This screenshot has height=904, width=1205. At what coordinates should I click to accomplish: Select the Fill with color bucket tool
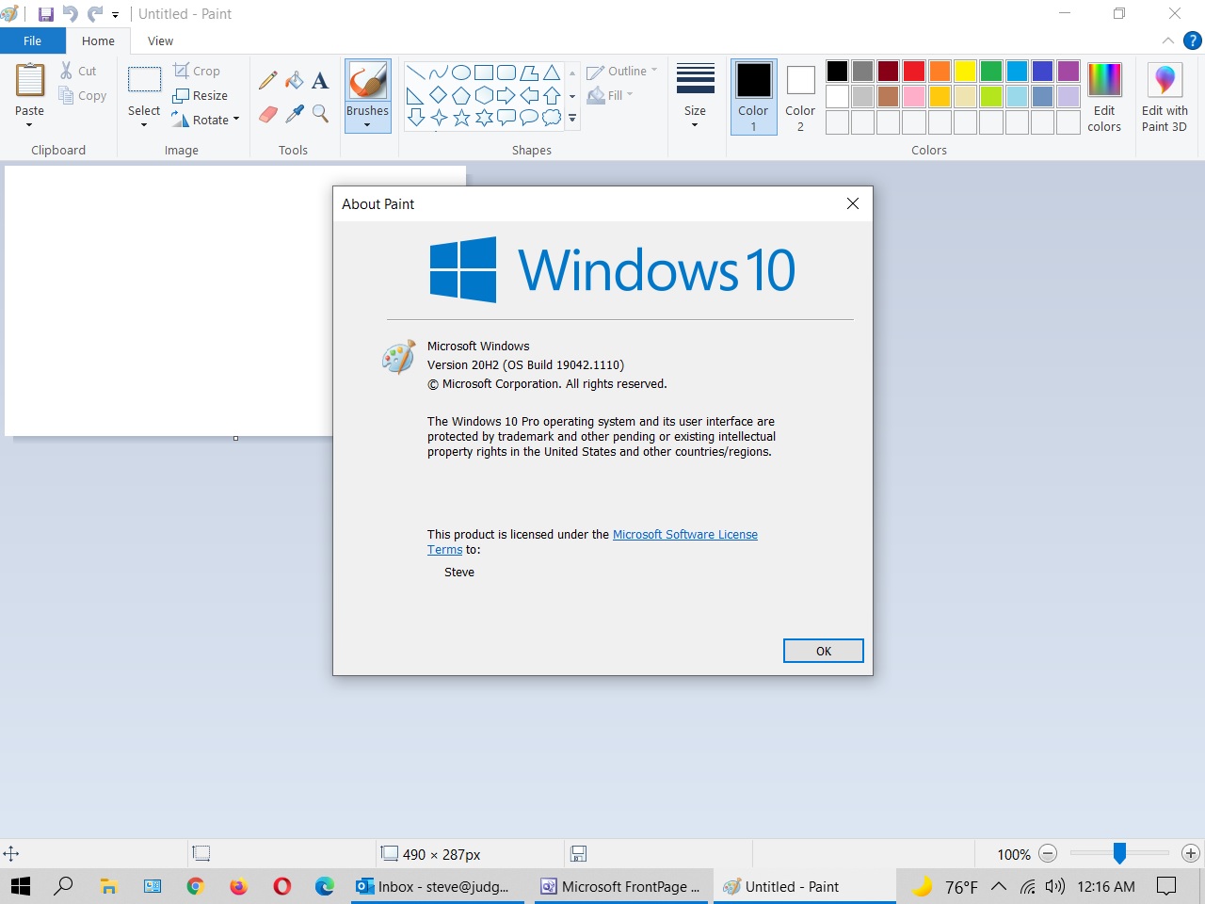pyautogui.click(x=295, y=81)
